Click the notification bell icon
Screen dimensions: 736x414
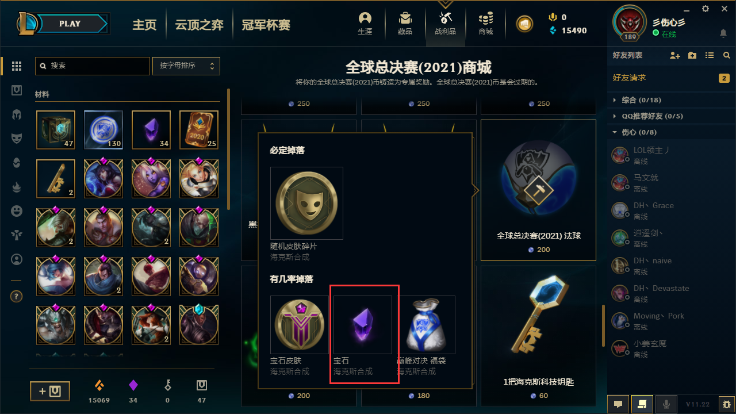coord(723,34)
